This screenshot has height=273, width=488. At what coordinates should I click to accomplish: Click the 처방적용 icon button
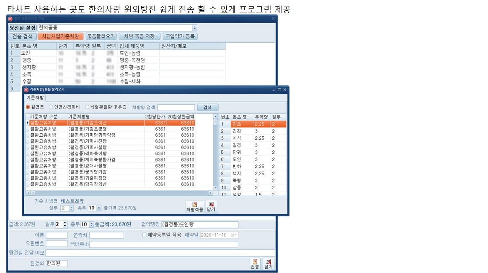194,206
